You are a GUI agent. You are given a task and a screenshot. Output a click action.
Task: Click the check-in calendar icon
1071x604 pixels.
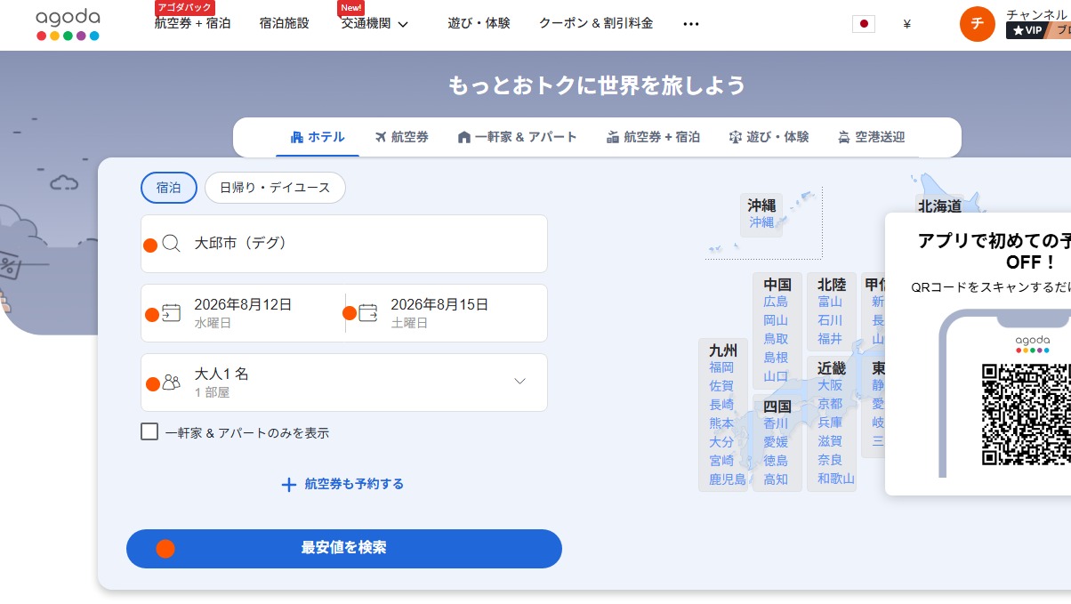(x=172, y=313)
